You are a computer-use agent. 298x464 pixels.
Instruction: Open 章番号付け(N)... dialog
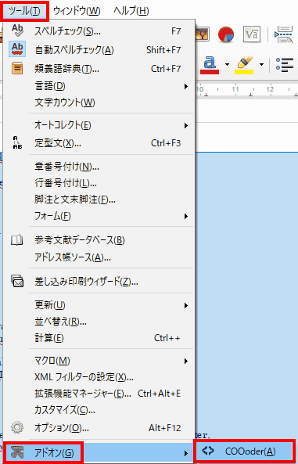99,167
